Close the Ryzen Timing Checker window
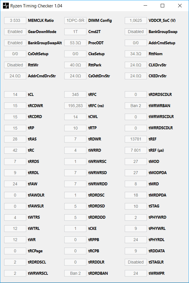This screenshot has width=189, height=283. tap(180, 6)
